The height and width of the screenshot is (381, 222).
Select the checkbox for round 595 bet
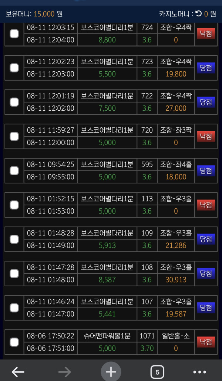14,170
